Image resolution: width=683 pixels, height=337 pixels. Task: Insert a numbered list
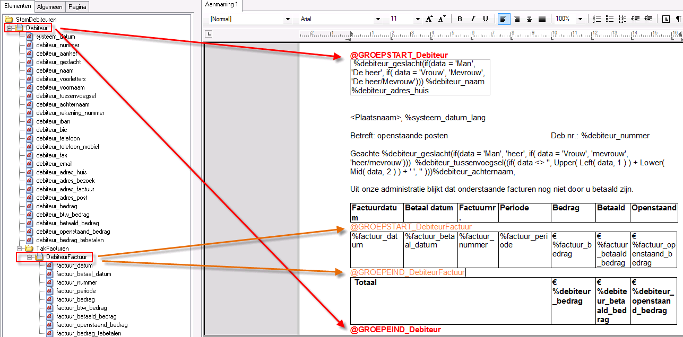(597, 19)
